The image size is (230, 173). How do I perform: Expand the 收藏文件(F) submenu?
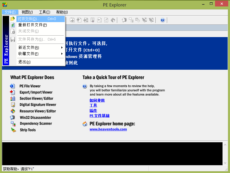click(41, 54)
